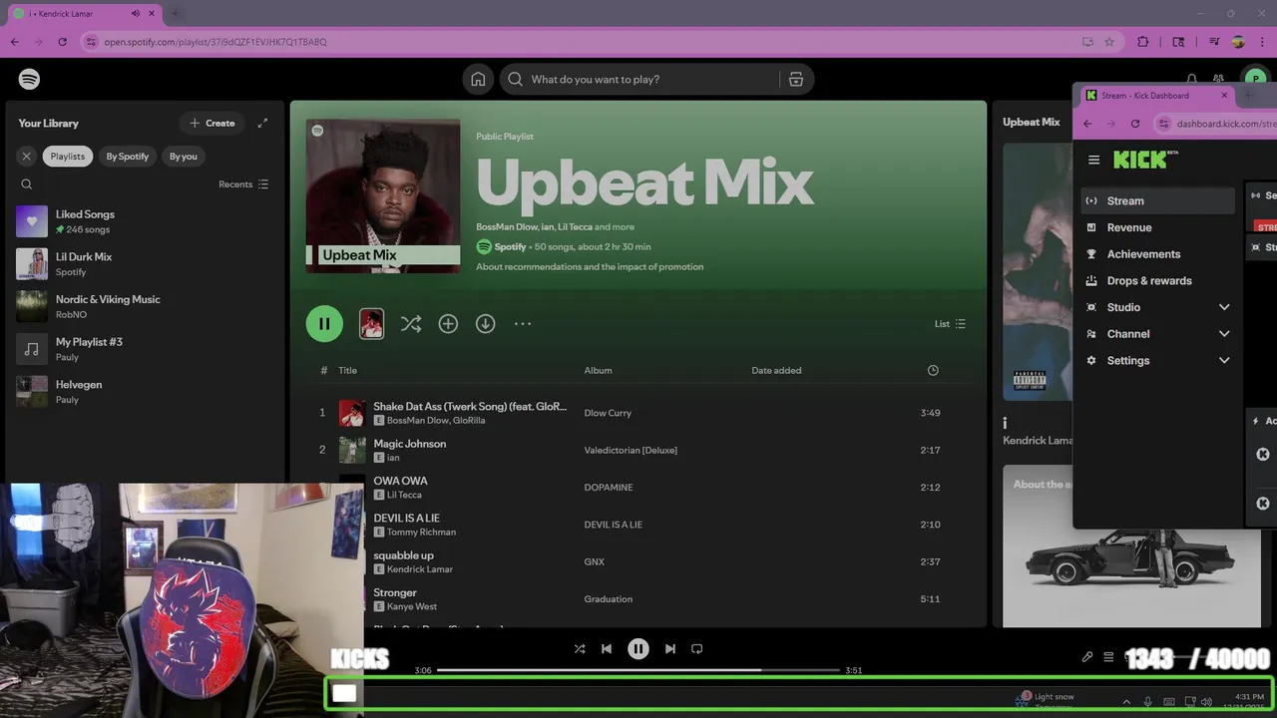1277x718 pixels.
Task: Open About recommendations and promotion link
Action: tap(590, 267)
